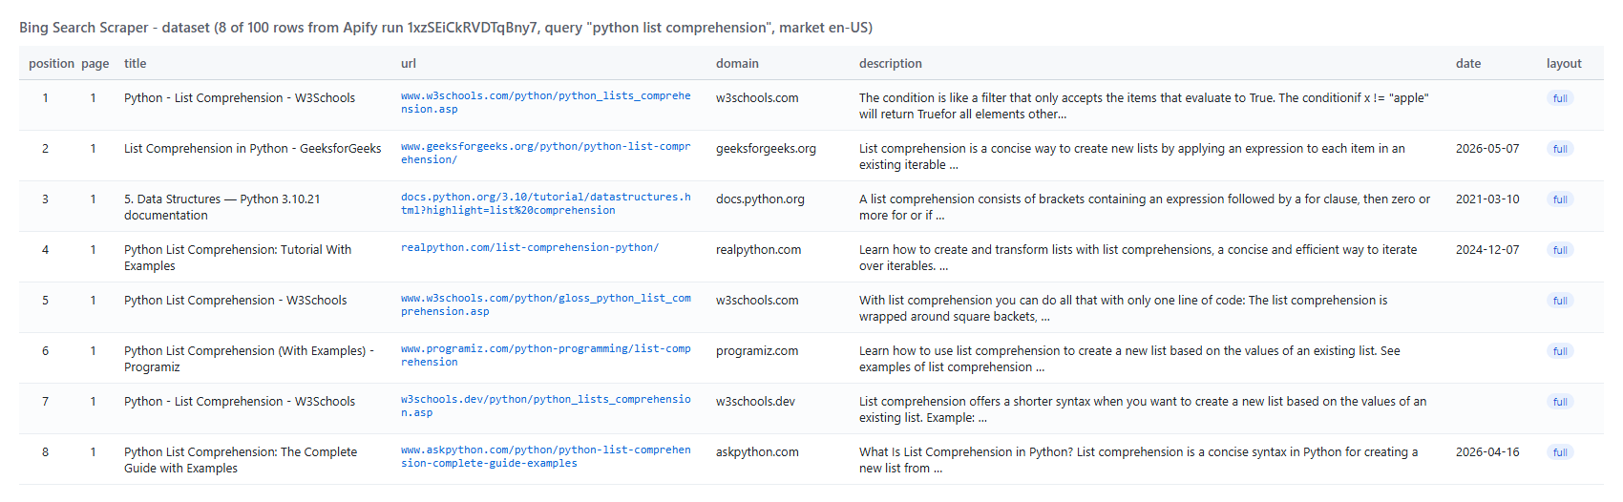Open the docs.python.org datastructures URL
The image size is (1623, 502).
coord(545,204)
